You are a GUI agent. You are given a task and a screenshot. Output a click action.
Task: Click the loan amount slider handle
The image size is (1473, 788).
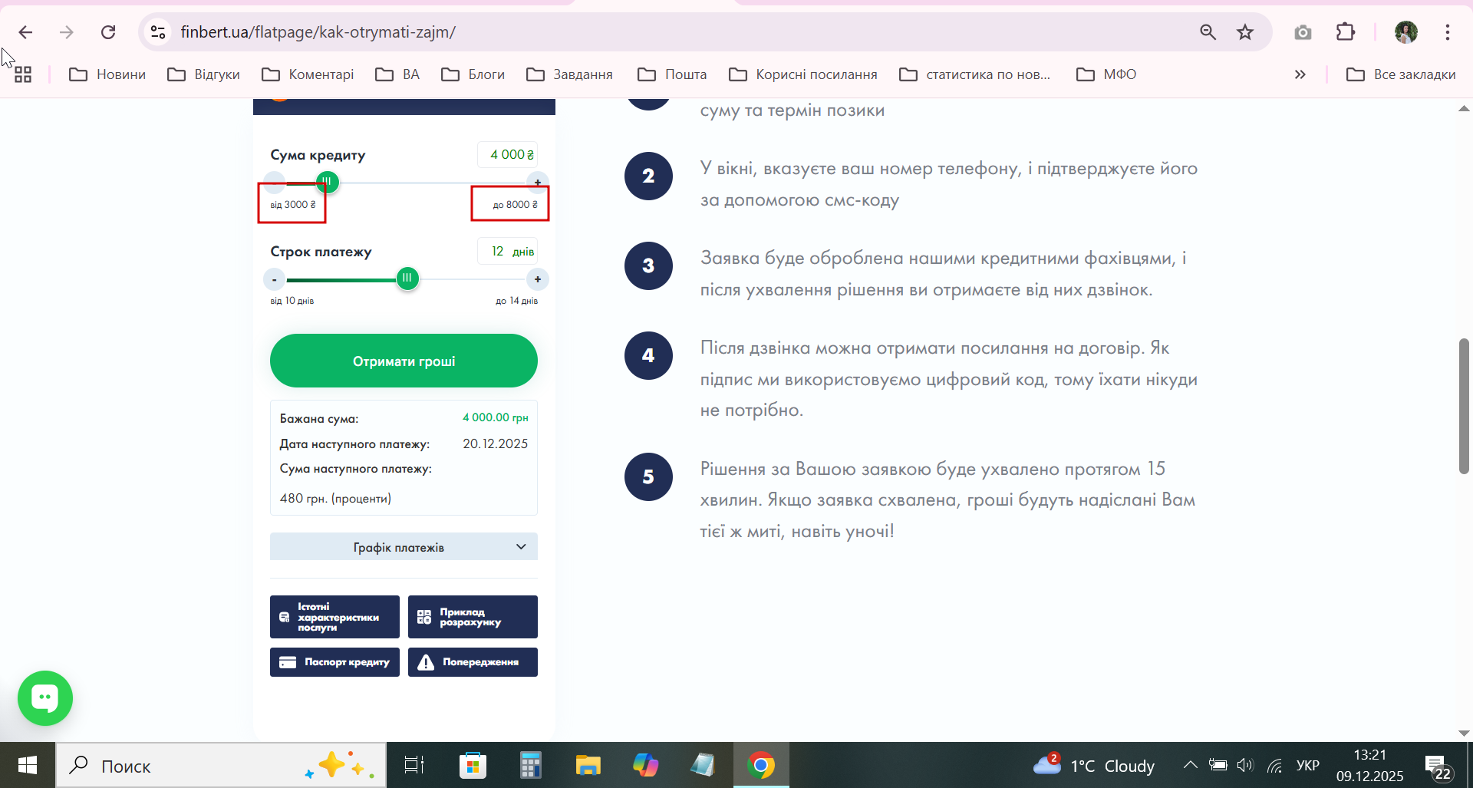(x=328, y=183)
